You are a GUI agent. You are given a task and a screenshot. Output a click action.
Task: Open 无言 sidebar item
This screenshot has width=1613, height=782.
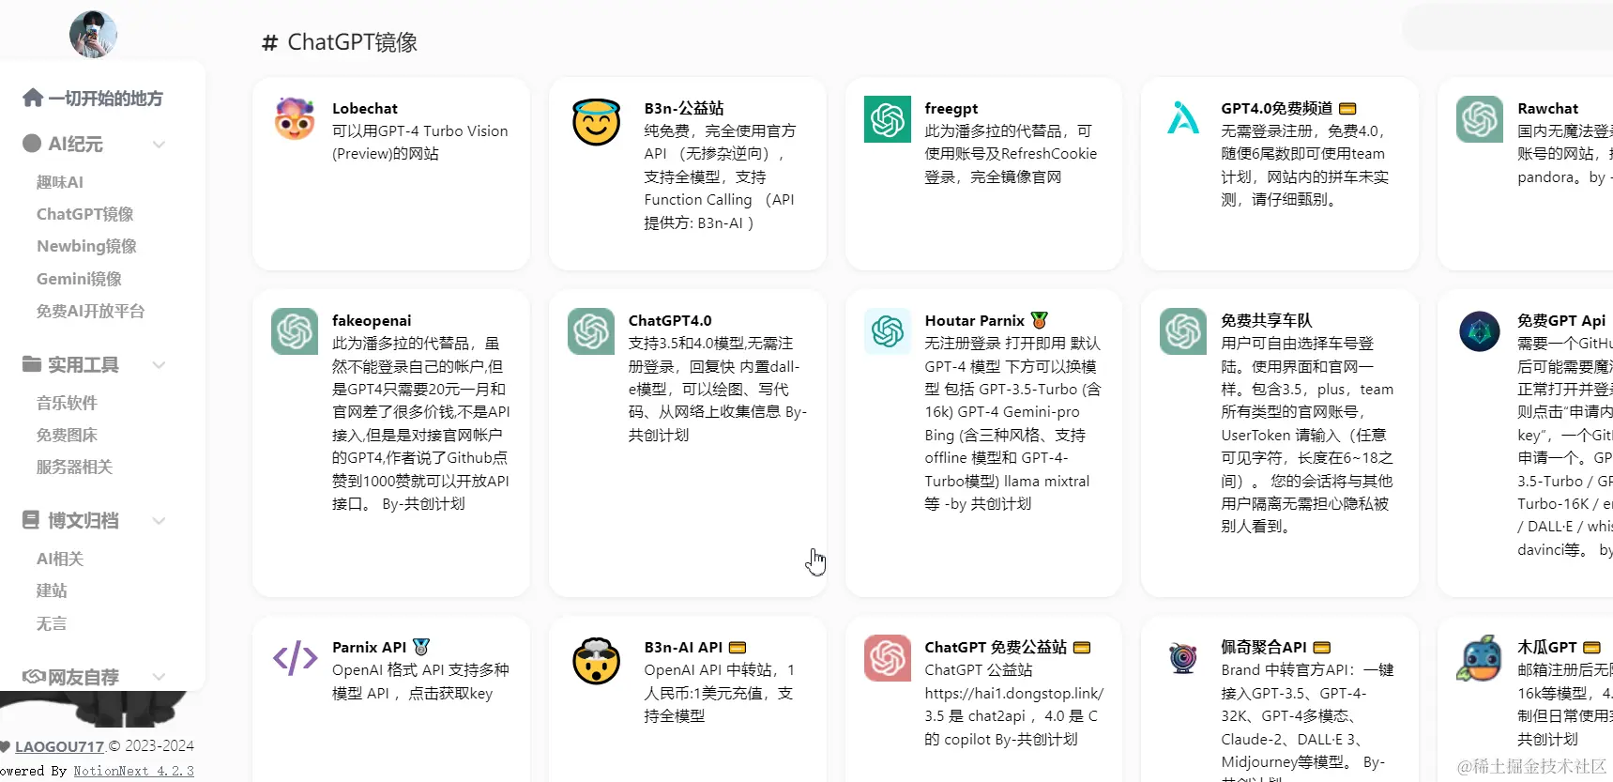[52, 623]
